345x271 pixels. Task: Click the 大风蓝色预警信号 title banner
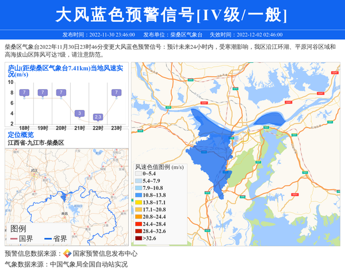[172, 14]
